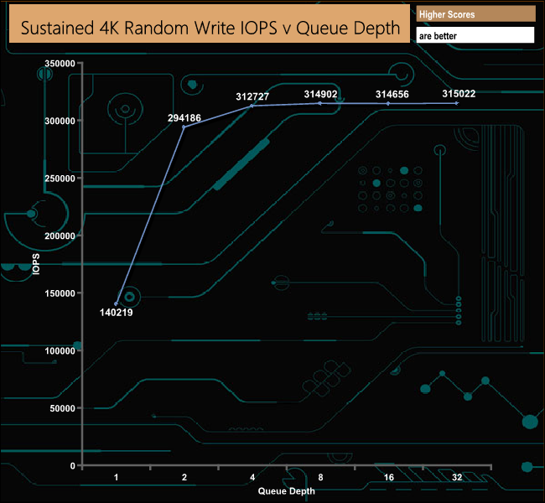Click queue depth value 32 on x-axis
Image resolution: width=545 pixels, height=503 pixels.
tap(457, 477)
